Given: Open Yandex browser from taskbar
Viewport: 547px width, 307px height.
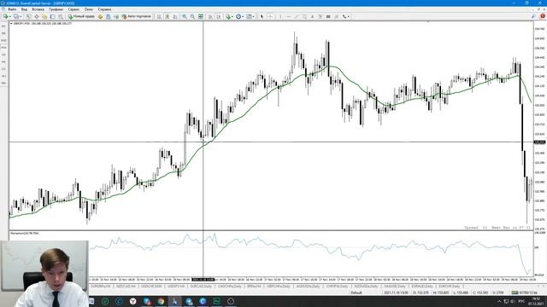Looking at the screenshot, I should click(x=133, y=301).
